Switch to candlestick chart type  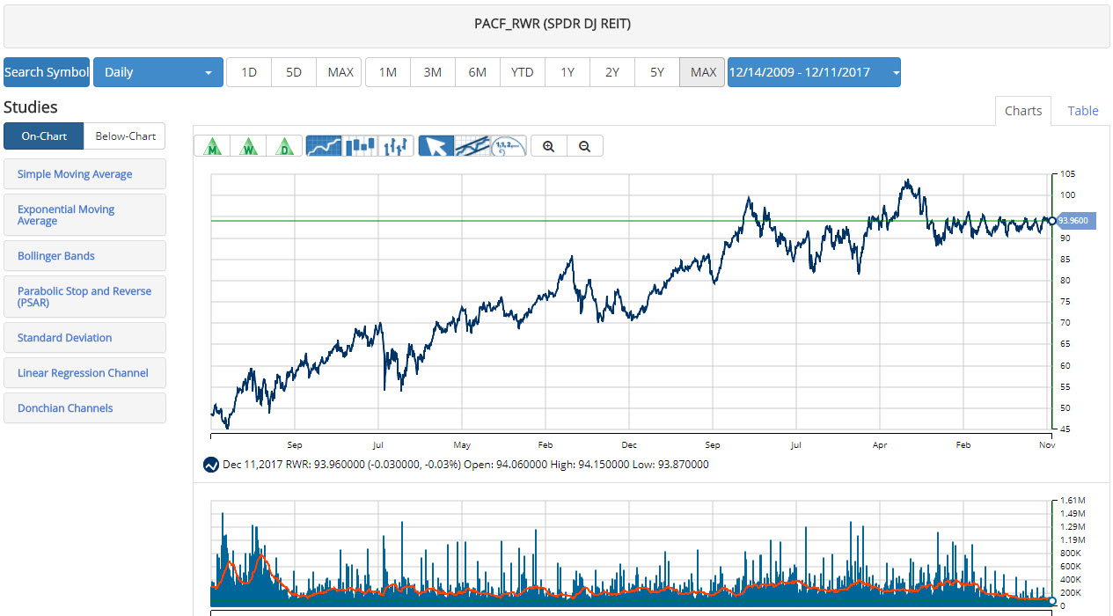(x=360, y=146)
